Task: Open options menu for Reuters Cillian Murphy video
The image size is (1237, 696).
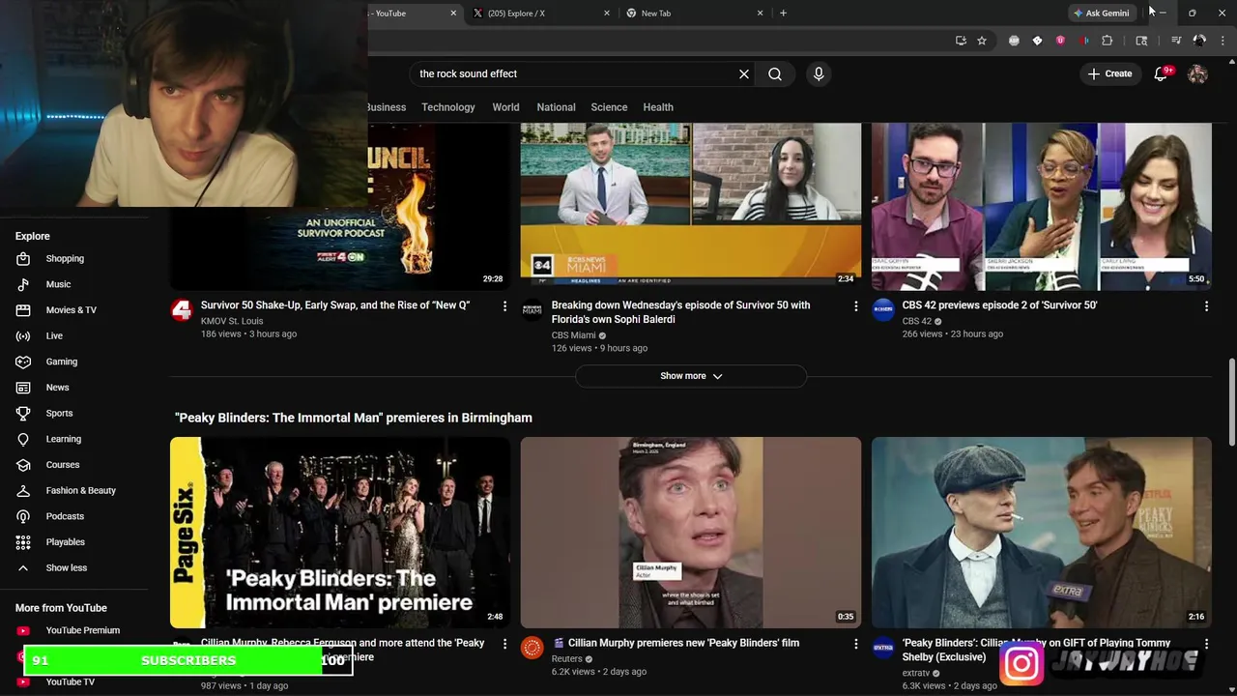Action: (855, 644)
